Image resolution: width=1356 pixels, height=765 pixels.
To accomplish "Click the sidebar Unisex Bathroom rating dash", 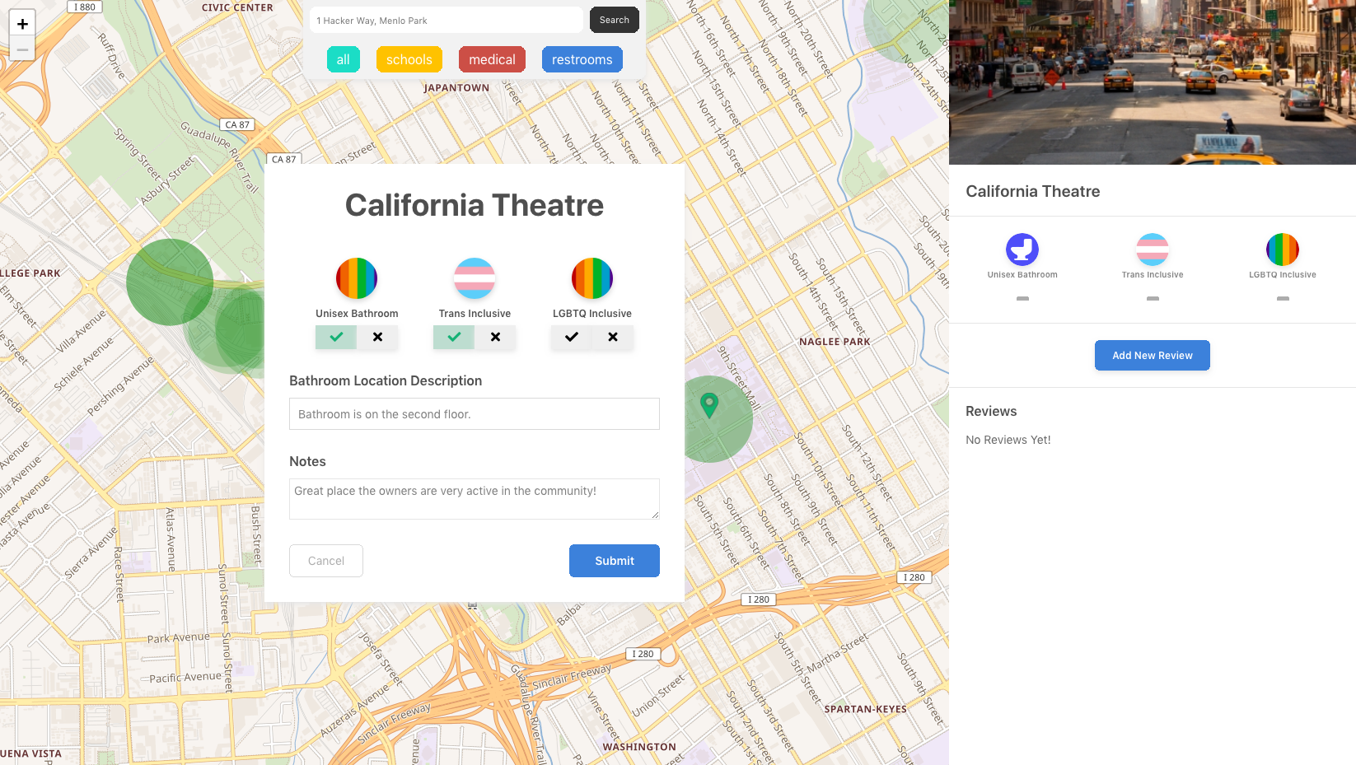I will 1022,299.
